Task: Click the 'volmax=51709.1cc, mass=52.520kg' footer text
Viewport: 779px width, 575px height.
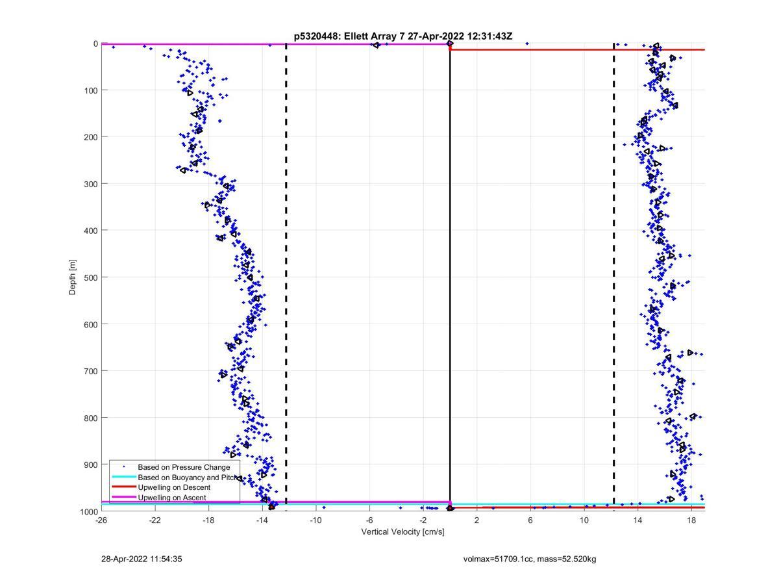Action: 530,559
